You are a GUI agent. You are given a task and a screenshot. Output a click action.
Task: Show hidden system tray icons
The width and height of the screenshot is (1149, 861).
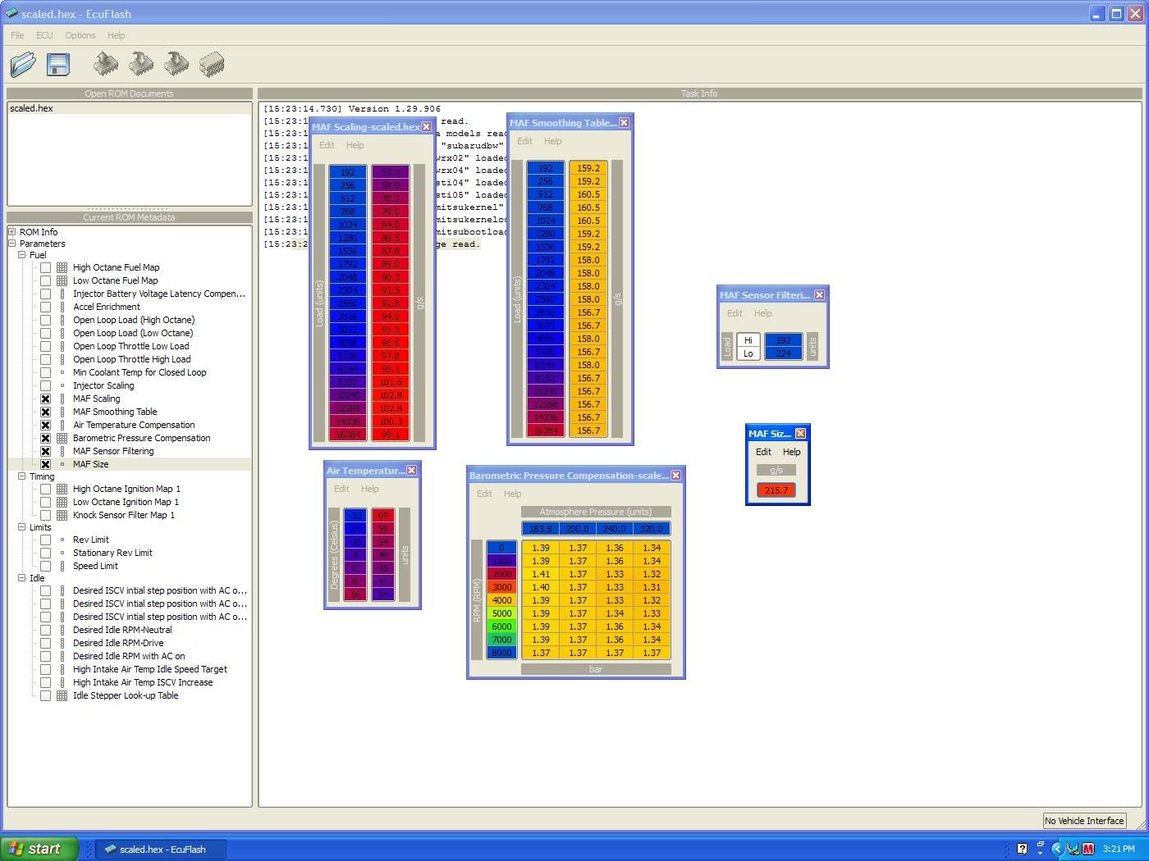click(x=1058, y=849)
